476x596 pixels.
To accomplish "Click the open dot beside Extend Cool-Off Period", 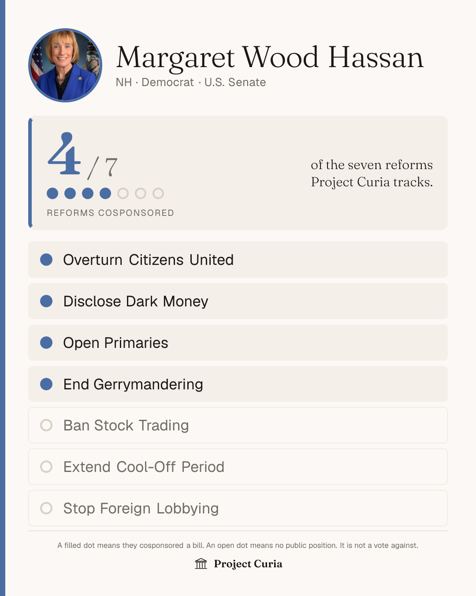I will pos(46,467).
